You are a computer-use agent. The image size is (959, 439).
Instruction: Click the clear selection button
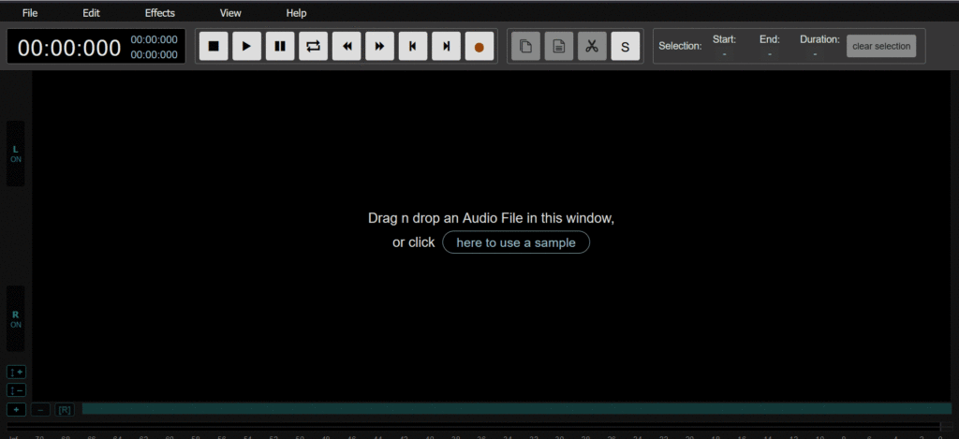click(x=881, y=46)
